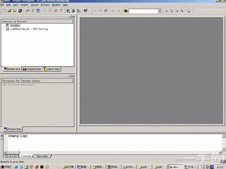226x169 pixels.
Task: Click the New file icon in toolbar
Action: 4,11
